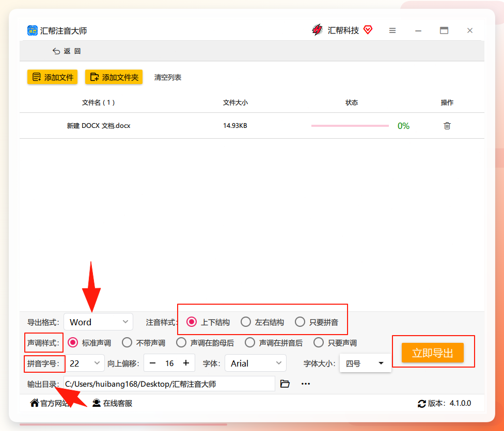Click the 状态 column header
The image size is (504, 431).
tap(352, 103)
